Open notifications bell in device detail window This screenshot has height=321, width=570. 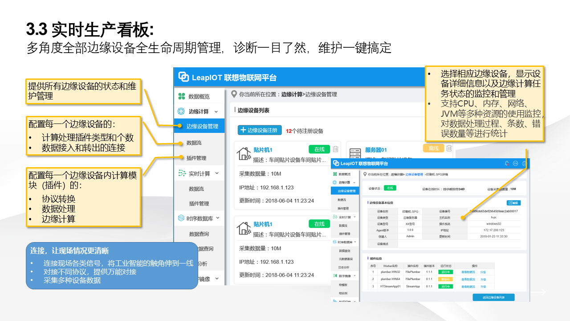tap(507, 164)
